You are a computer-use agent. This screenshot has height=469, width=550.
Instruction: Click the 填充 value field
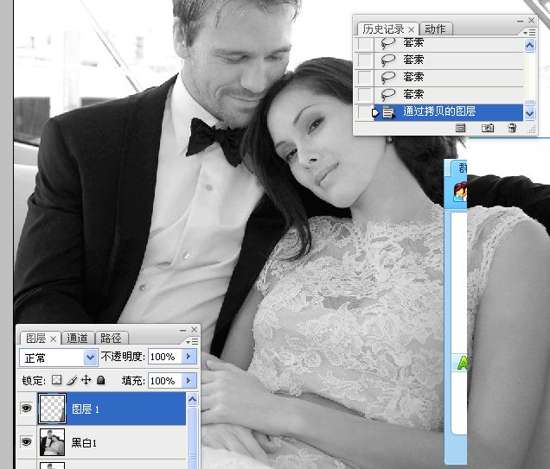(x=165, y=381)
